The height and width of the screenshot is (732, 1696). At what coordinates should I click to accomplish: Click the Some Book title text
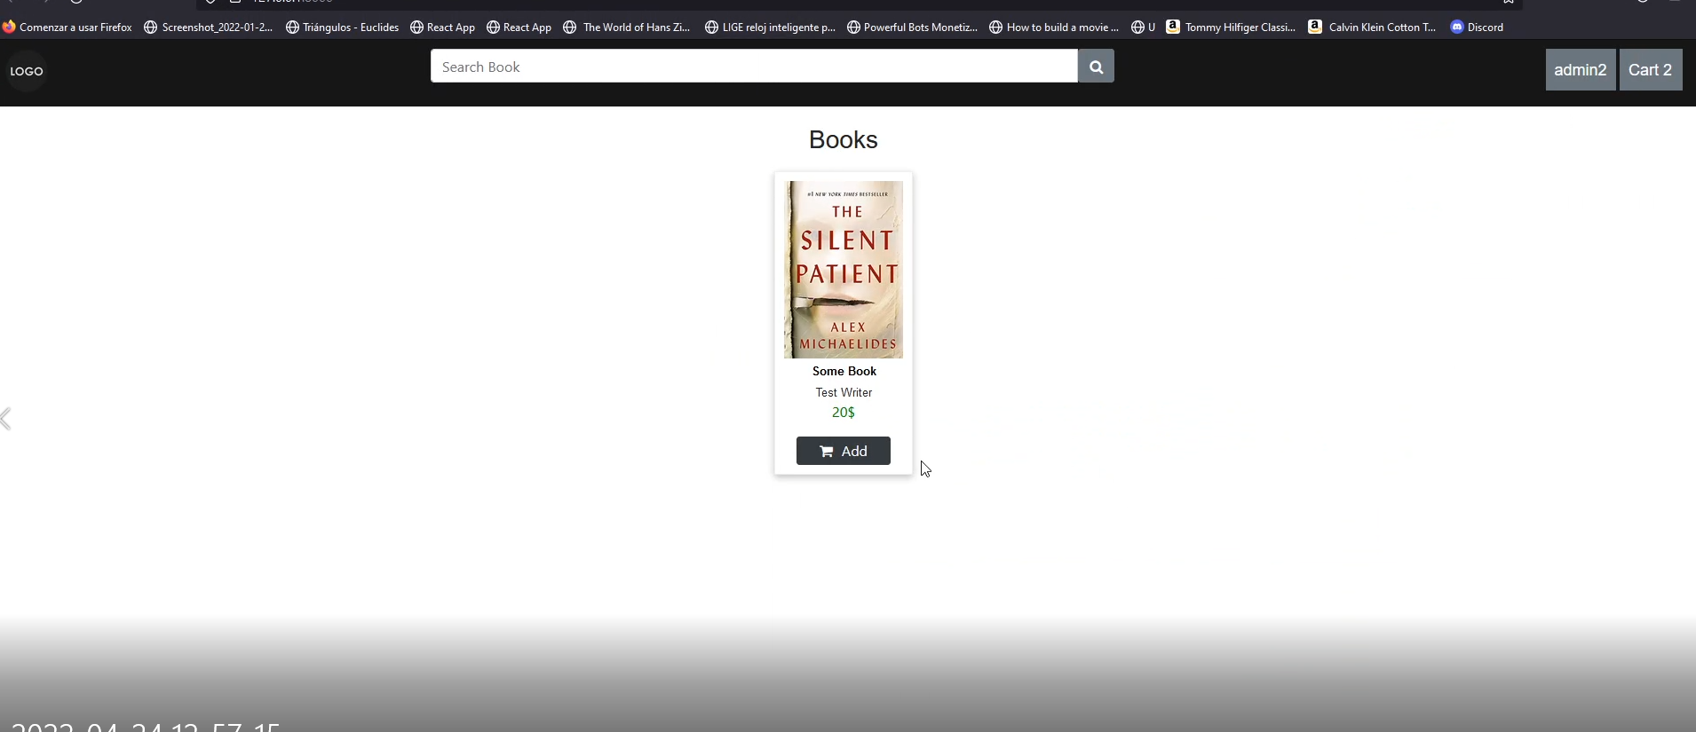click(844, 371)
